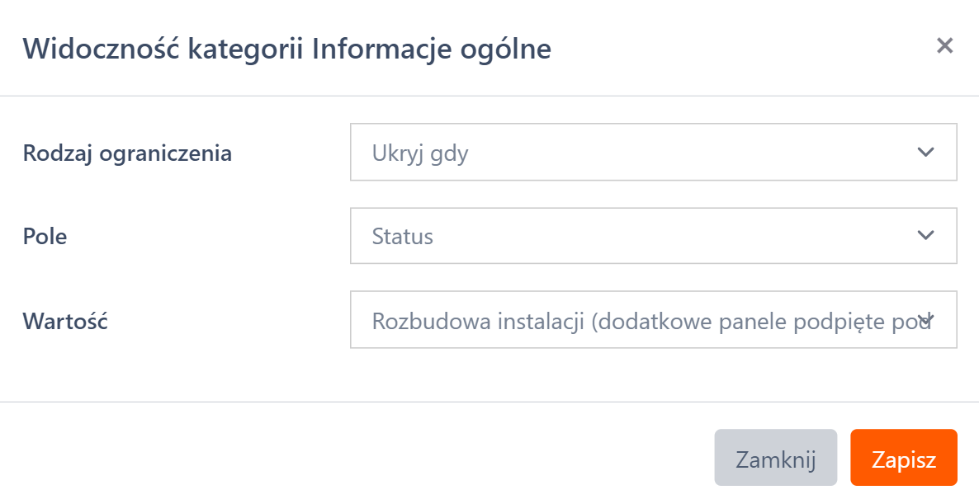Close the visibility dialog via the corner X
Viewport: 979px width, 504px height.
point(946,46)
